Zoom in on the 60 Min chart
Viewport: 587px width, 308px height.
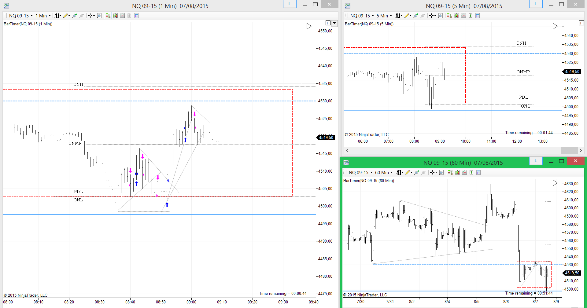(417, 172)
